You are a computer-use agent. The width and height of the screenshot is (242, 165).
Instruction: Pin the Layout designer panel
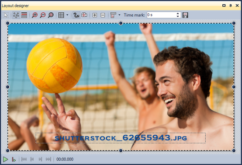[x=231, y=6]
